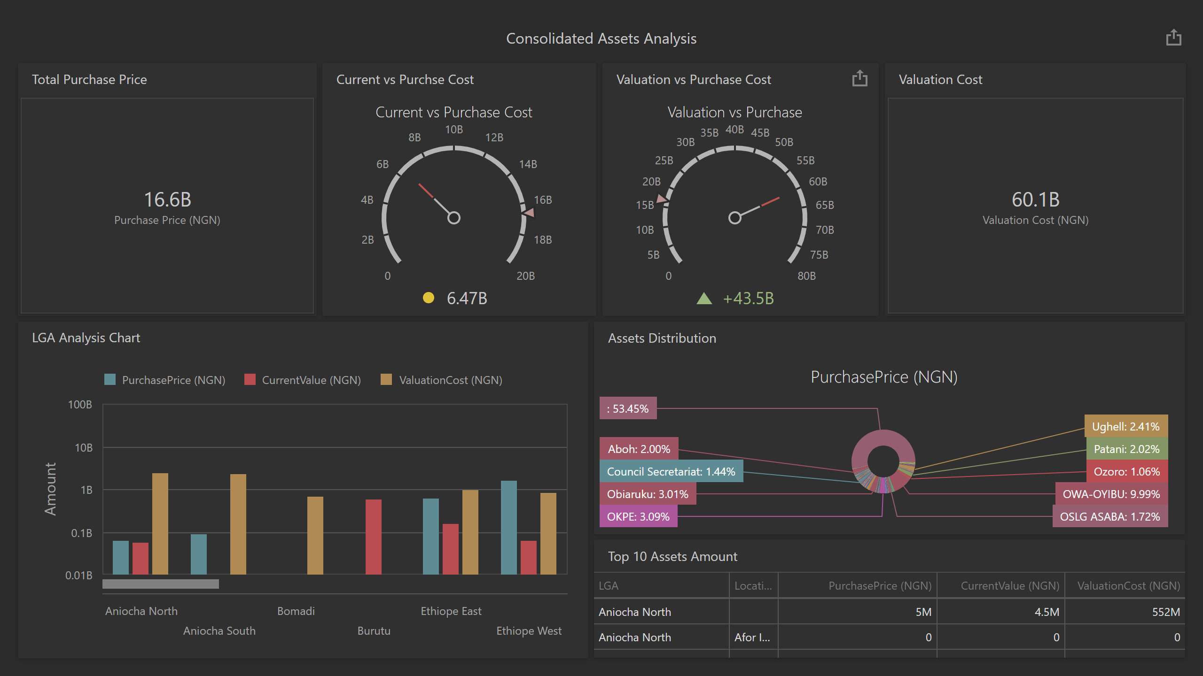Click Aniocha South x-axis label
Viewport: 1203px width, 676px height.
point(219,630)
